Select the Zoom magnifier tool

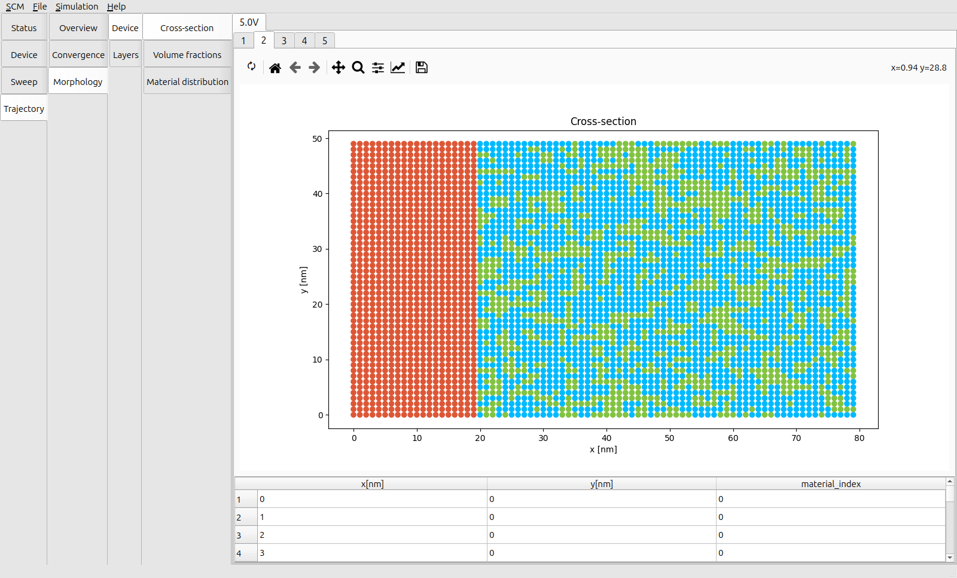pyautogui.click(x=358, y=68)
